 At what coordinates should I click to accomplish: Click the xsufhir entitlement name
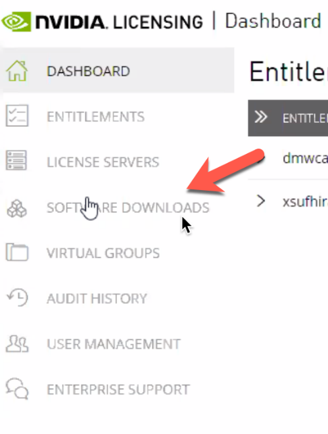click(305, 201)
